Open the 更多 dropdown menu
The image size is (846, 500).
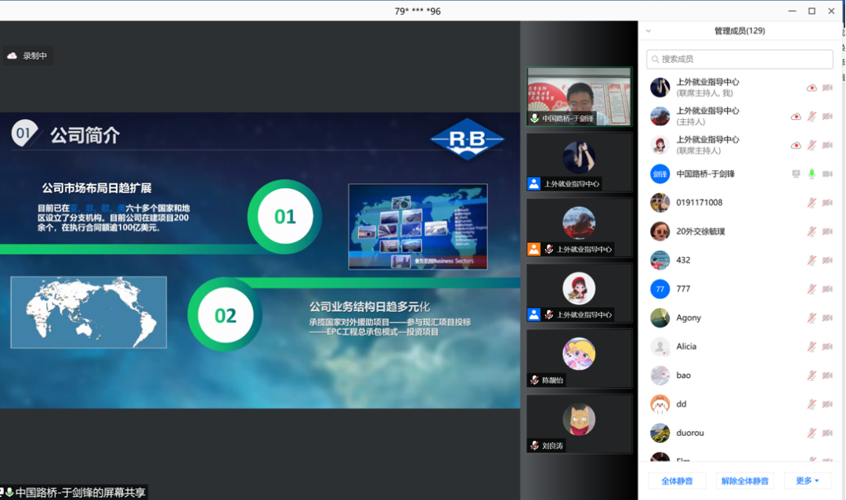tap(807, 480)
